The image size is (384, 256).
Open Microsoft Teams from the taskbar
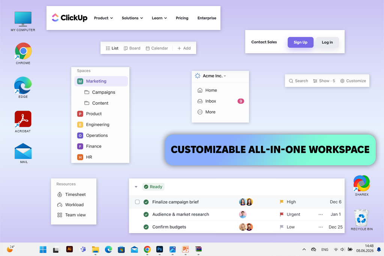83,249
